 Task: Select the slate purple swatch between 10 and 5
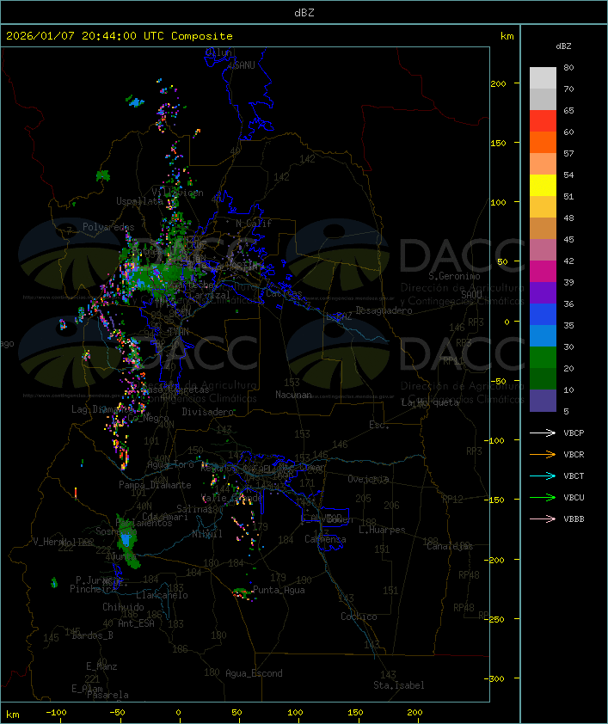pyautogui.click(x=543, y=401)
